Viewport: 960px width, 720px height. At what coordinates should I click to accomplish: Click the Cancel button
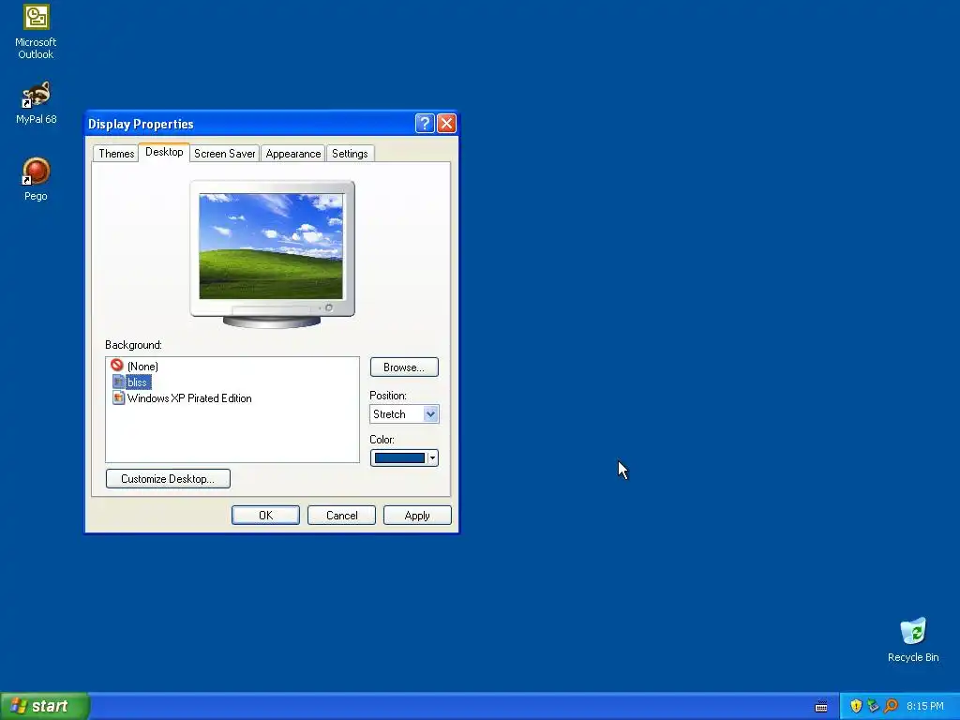pyautogui.click(x=341, y=516)
